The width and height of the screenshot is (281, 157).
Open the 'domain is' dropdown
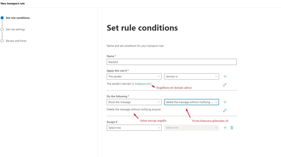191,76
